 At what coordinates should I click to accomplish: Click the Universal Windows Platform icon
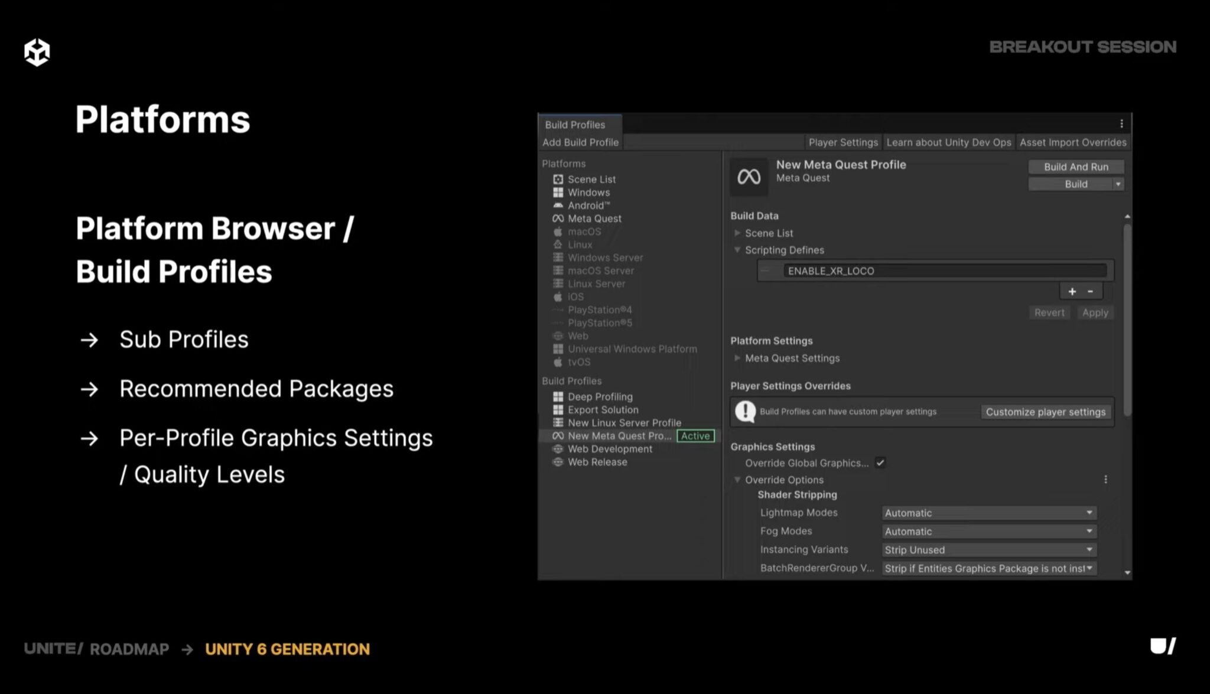558,348
